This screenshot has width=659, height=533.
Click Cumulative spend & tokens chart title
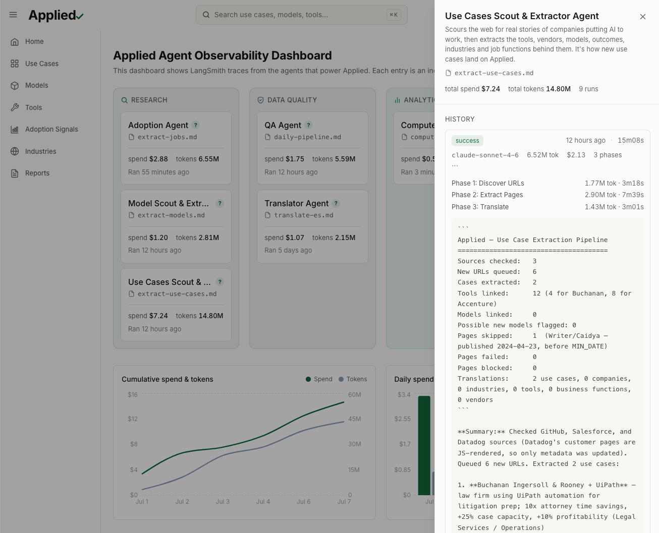pos(168,379)
